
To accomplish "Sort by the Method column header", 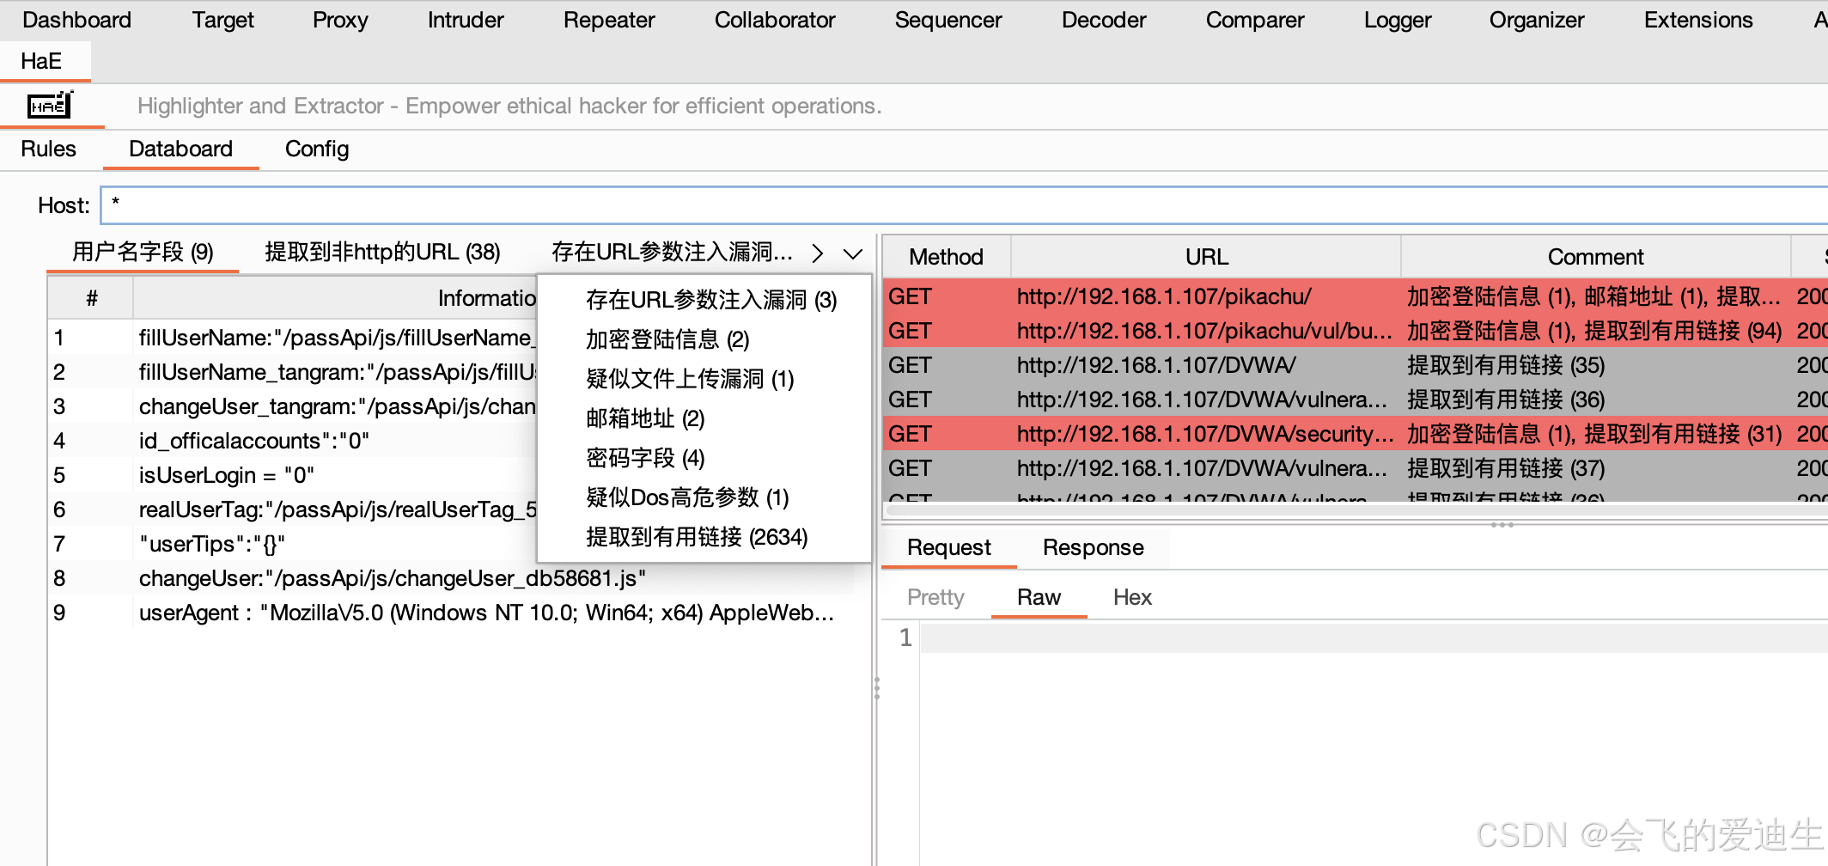I will pos(946,257).
